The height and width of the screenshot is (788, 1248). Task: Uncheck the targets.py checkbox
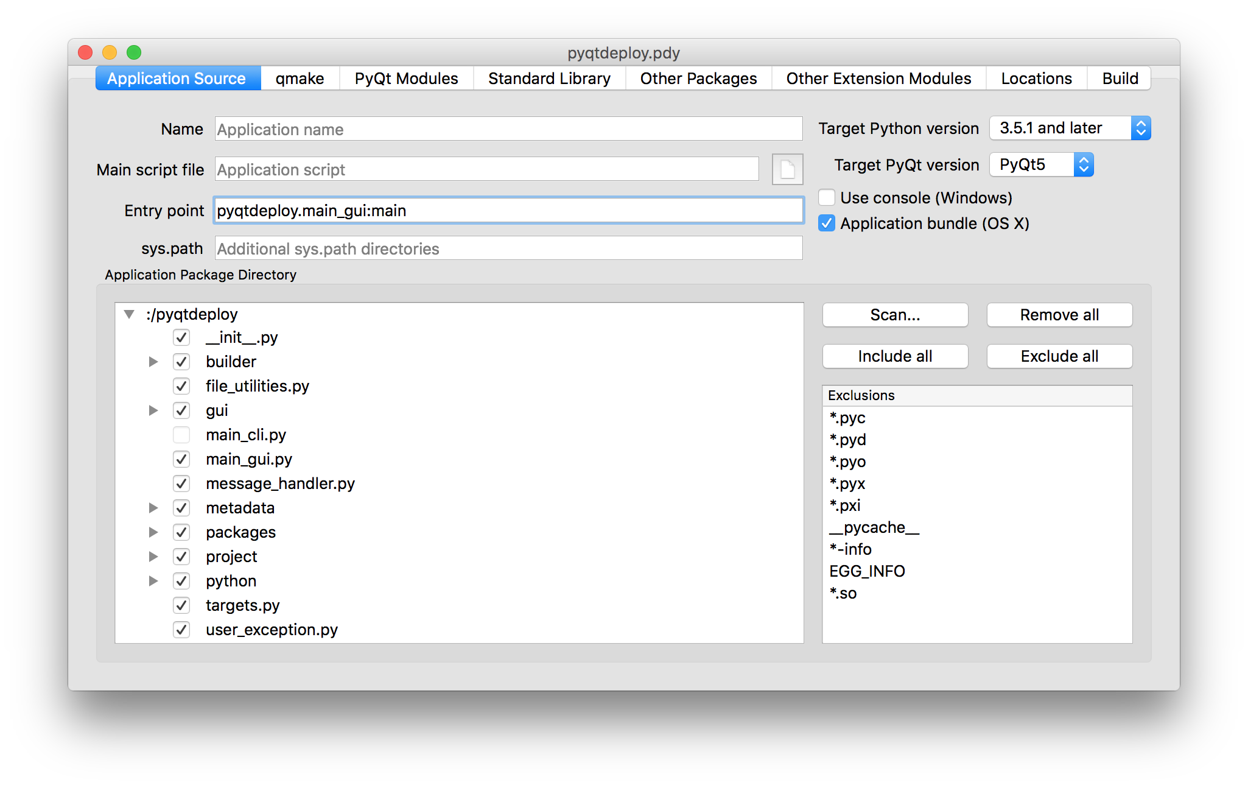pyautogui.click(x=181, y=605)
